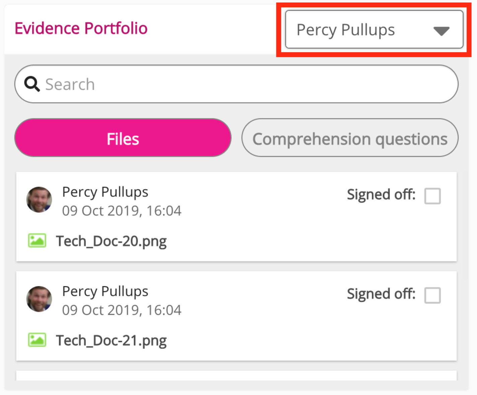Switch to the Comprehension questions tab
The image size is (477, 395).
[x=350, y=138]
